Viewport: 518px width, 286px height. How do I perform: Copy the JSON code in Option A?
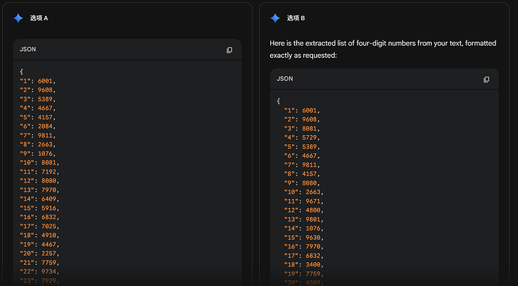click(229, 50)
